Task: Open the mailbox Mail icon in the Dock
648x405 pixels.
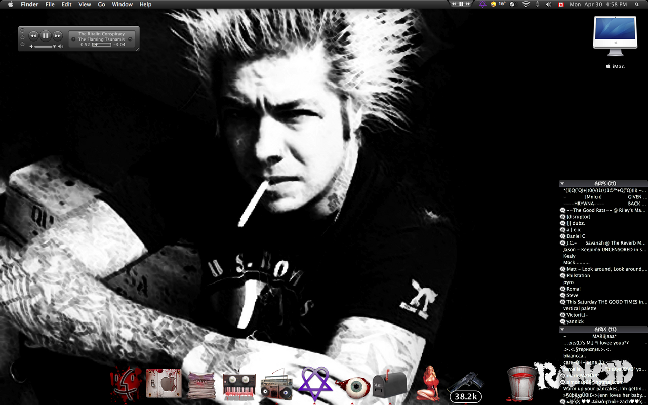Action: (x=389, y=384)
